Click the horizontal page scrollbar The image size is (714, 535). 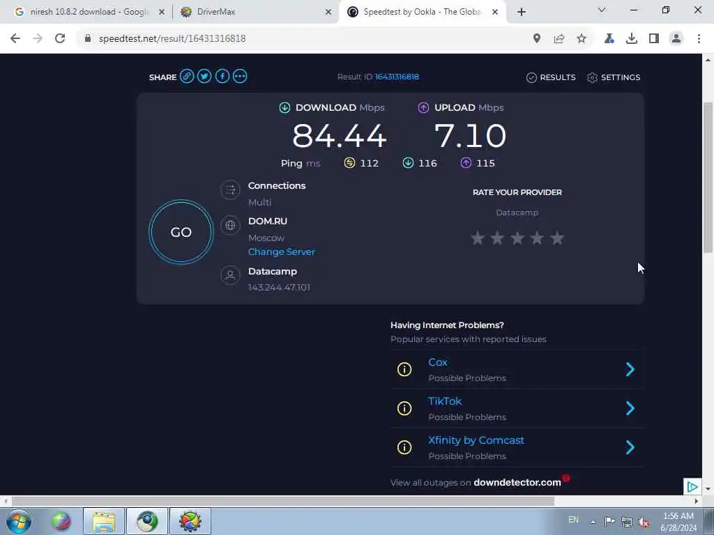click(x=282, y=501)
